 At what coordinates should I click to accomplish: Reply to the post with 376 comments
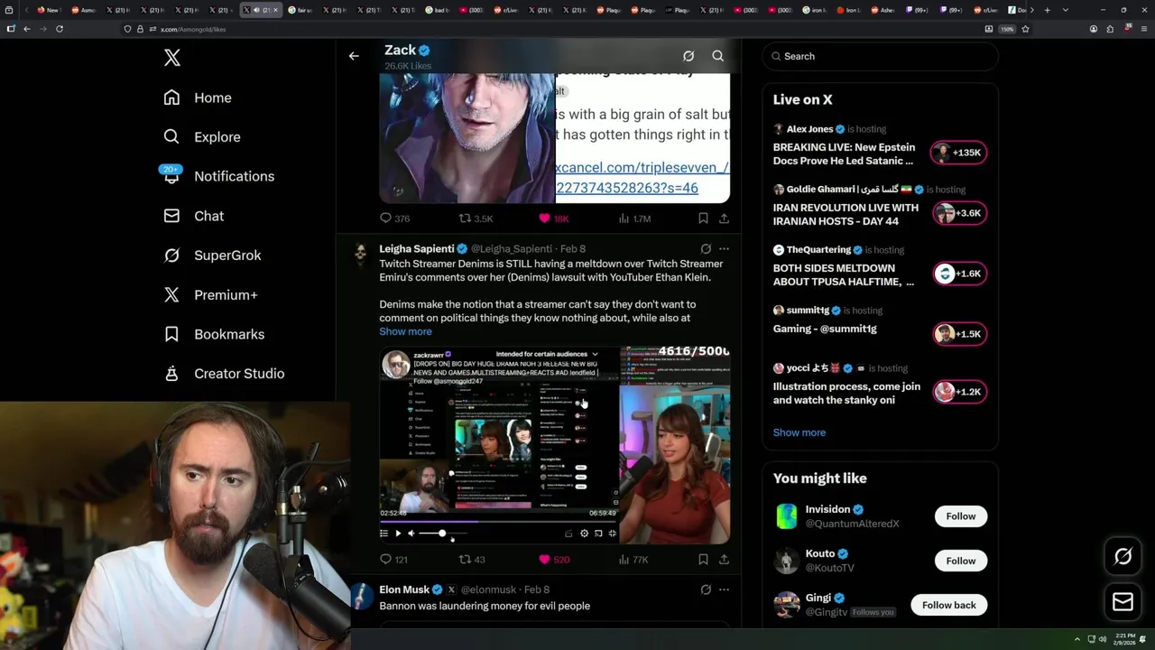pyautogui.click(x=394, y=218)
